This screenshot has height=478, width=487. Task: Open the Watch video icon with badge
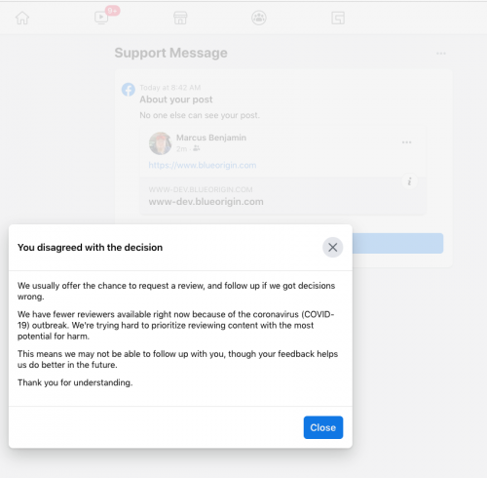tap(101, 18)
